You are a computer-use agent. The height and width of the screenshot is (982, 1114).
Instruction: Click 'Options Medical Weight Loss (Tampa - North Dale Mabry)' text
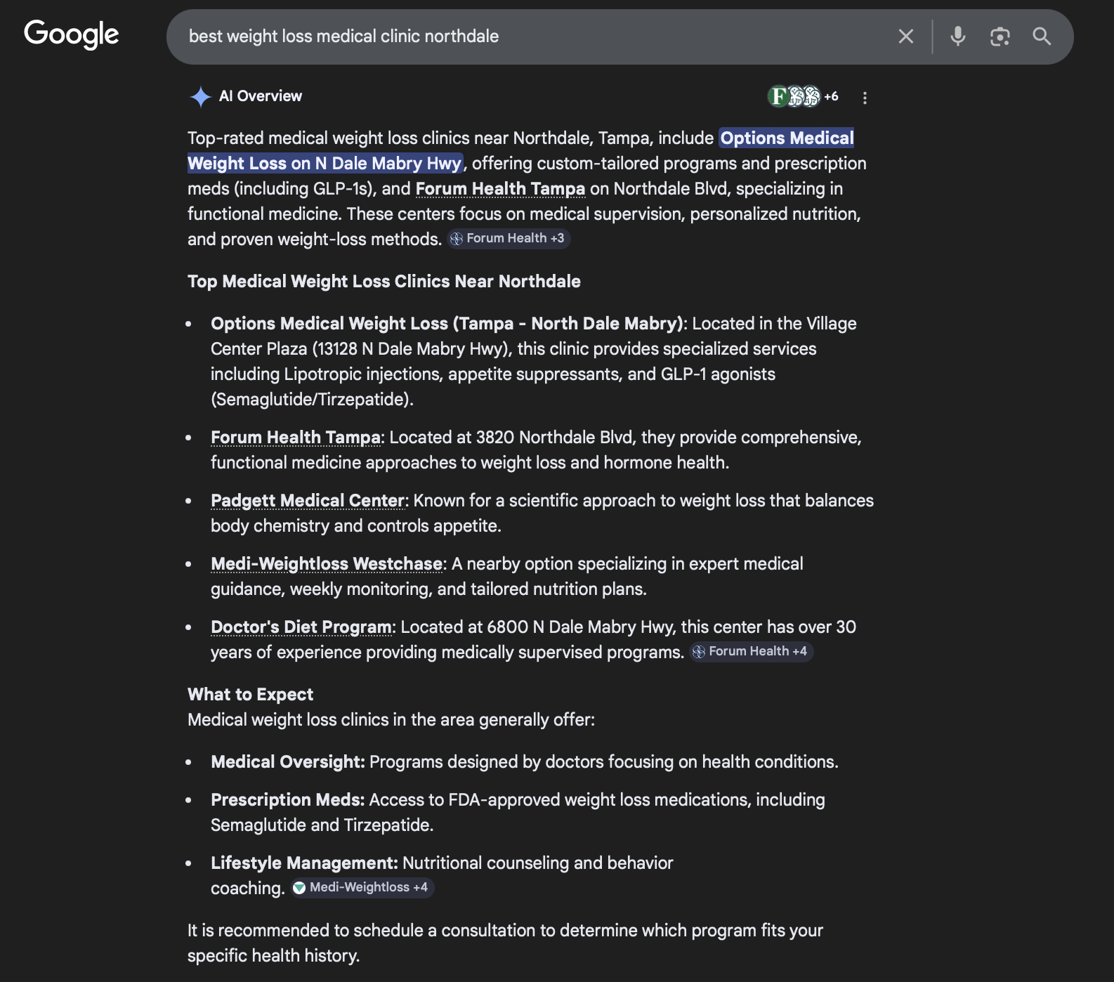pos(447,324)
